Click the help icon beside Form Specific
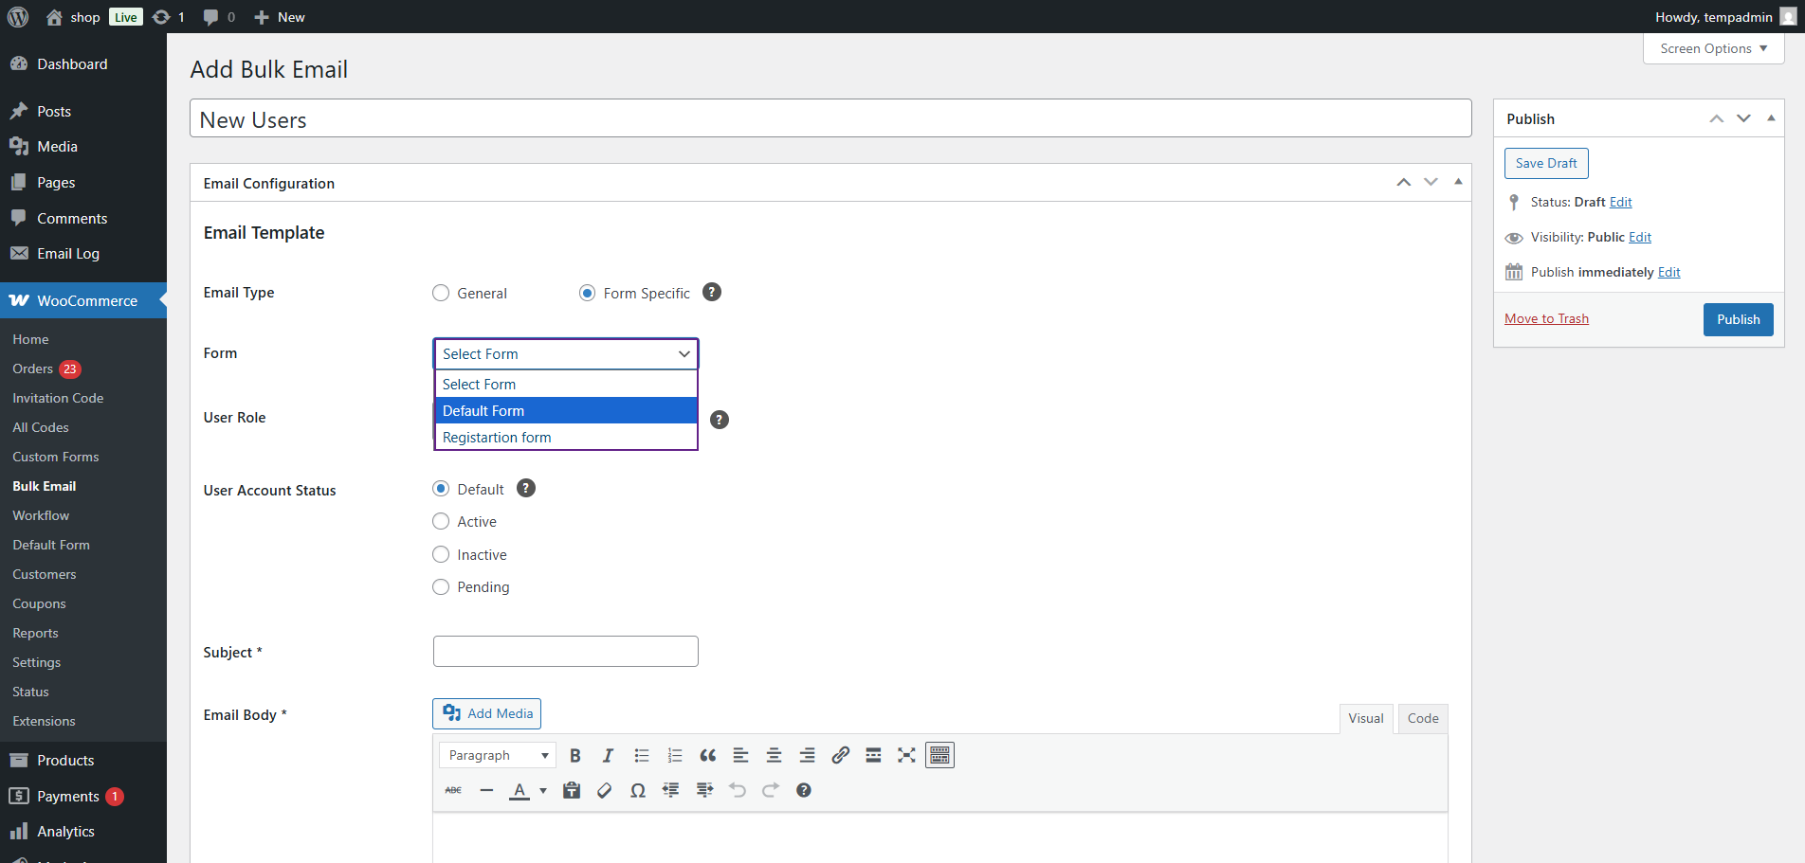 pos(712,293)
